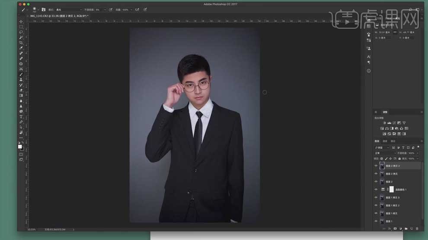Open the Character panel dock icon
Image resolution: width=428 pixels, height=240 pixels.
(369, 56)
